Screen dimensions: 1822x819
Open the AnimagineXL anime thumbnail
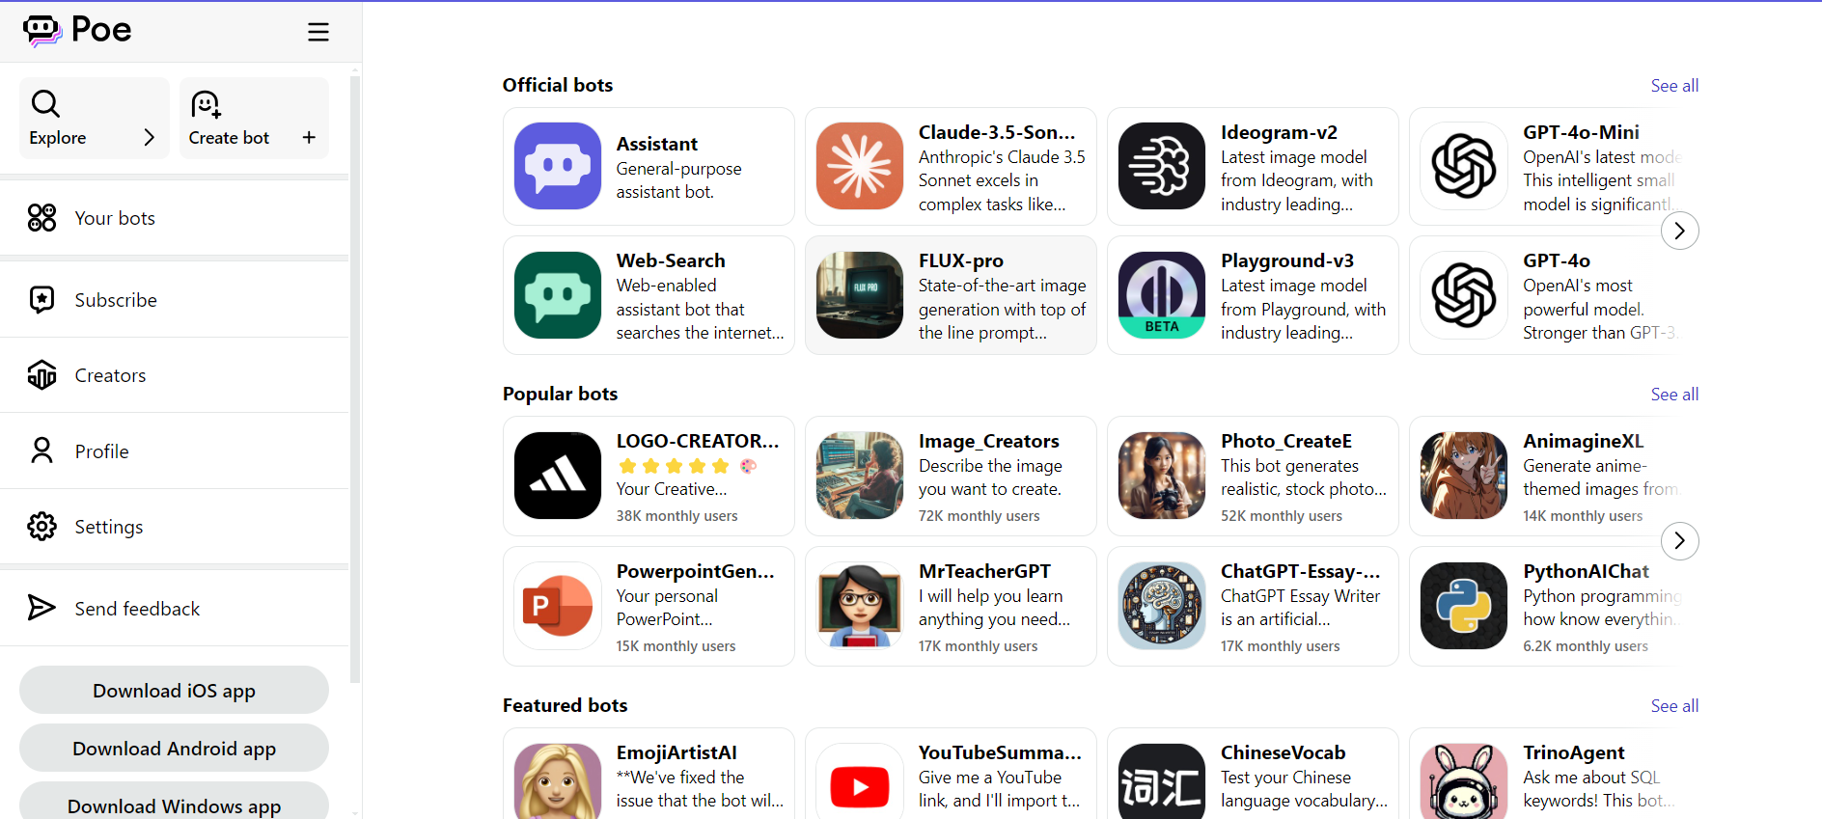[x=1464, y=476]
